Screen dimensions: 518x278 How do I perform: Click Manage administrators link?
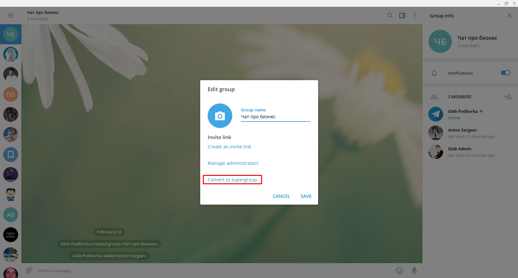(233, 163)
